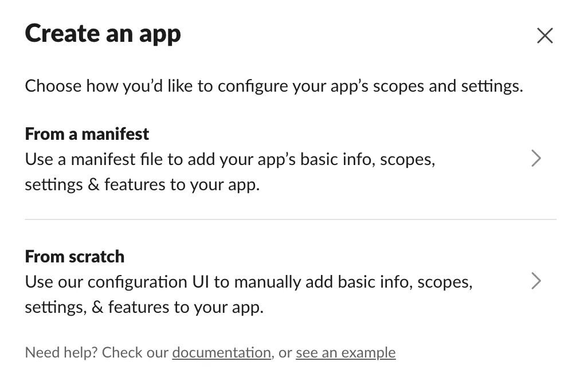Click the Check our text before documentation

[135, 352]
